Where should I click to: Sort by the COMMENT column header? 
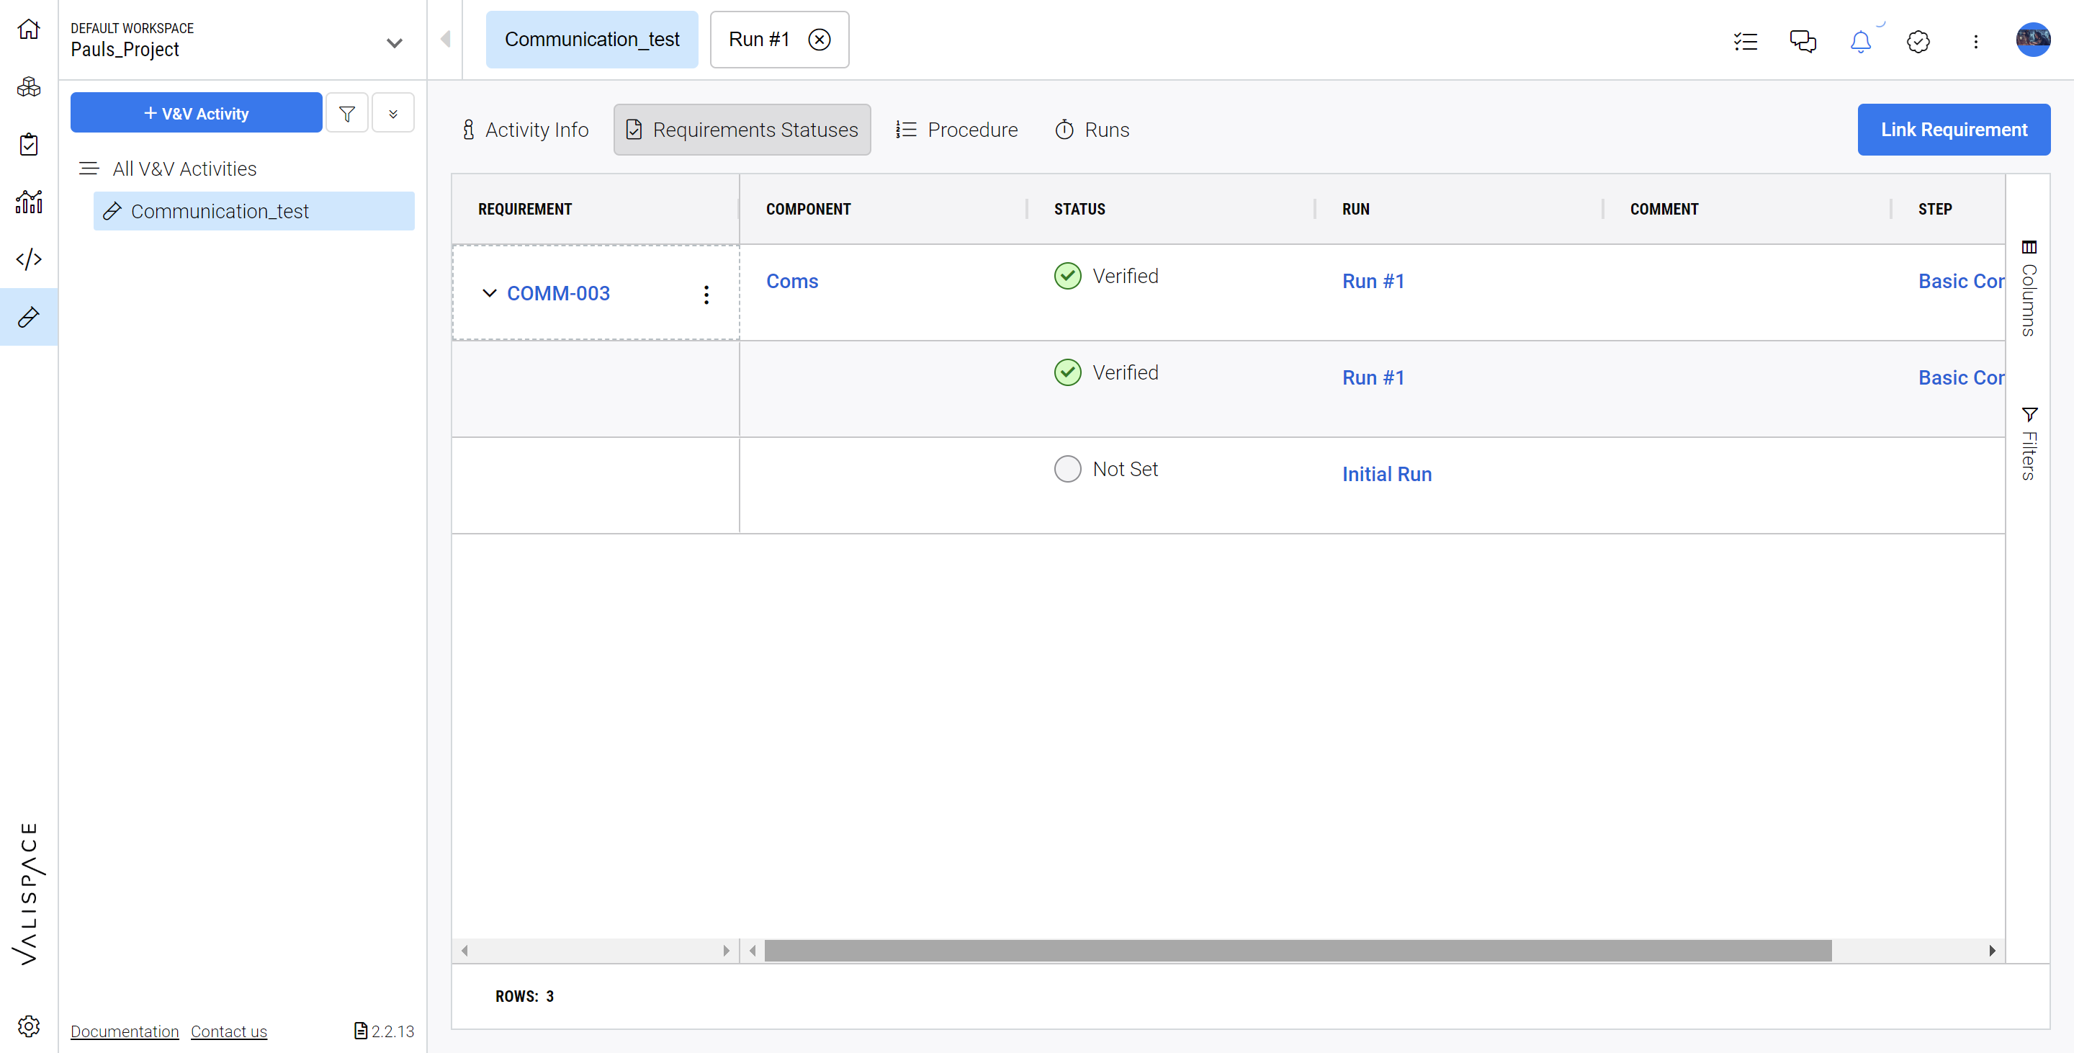click(x=1664, y=210)
